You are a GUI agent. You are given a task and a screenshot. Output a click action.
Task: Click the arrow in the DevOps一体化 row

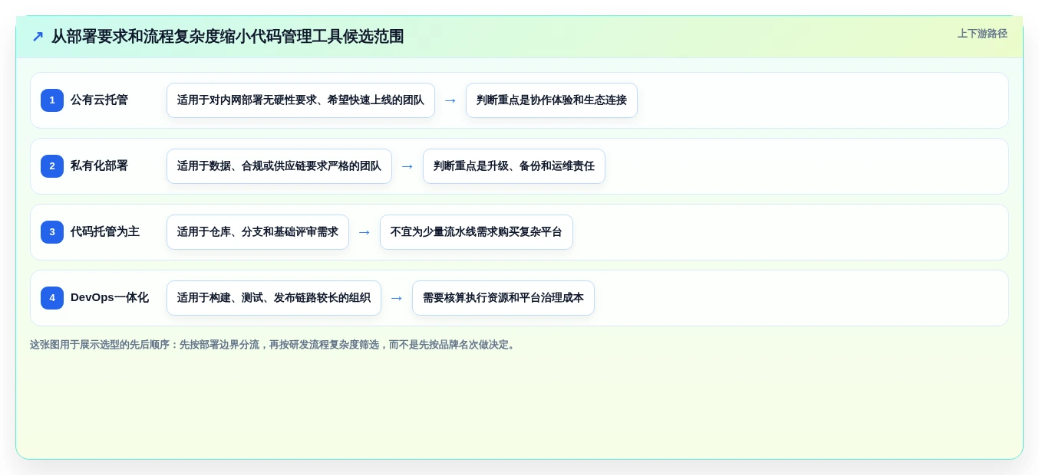pyautogui.click(x=397, y=298)
